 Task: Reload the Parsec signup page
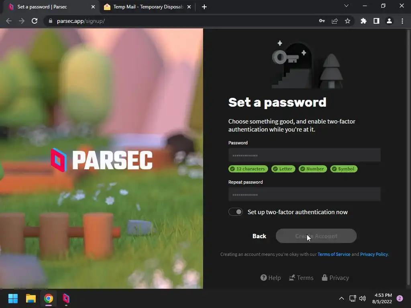click(x=35, y=21)
